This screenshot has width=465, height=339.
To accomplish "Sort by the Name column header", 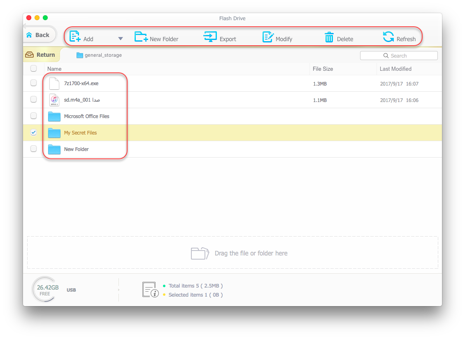I will coord(54,69).
